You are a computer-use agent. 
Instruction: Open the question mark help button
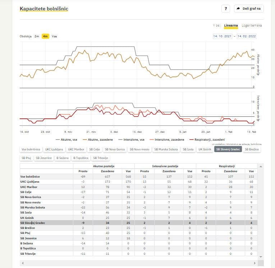coord(225,9)
